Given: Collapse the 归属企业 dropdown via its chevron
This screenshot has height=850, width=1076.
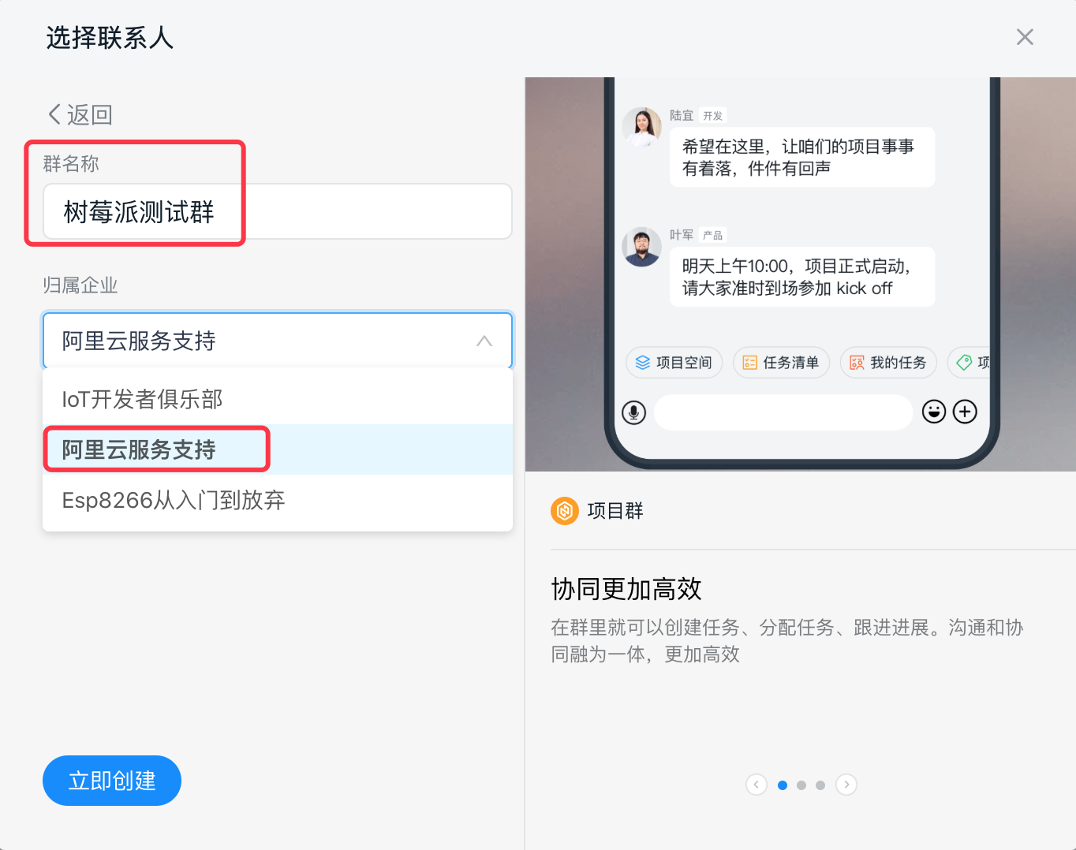Looking at the screenshot, I should (484, 341).
